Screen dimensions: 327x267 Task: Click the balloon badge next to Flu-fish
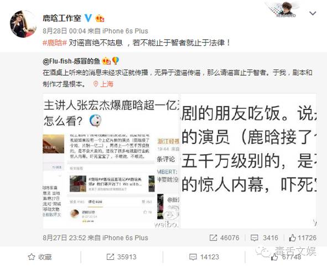116,61
